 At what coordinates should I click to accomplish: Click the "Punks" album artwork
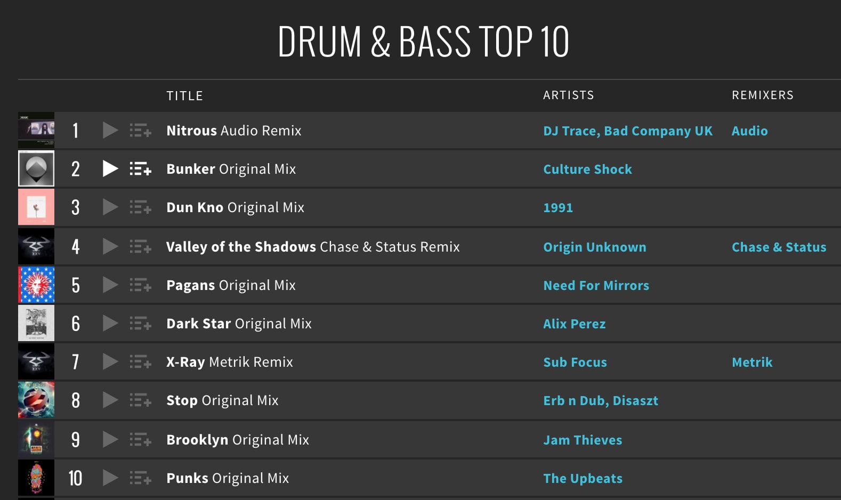pos(36,478)
